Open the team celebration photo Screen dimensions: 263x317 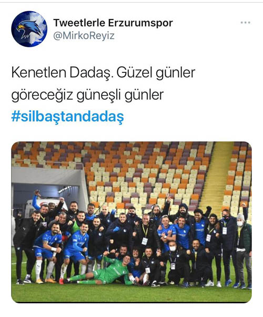click(131, 222)
